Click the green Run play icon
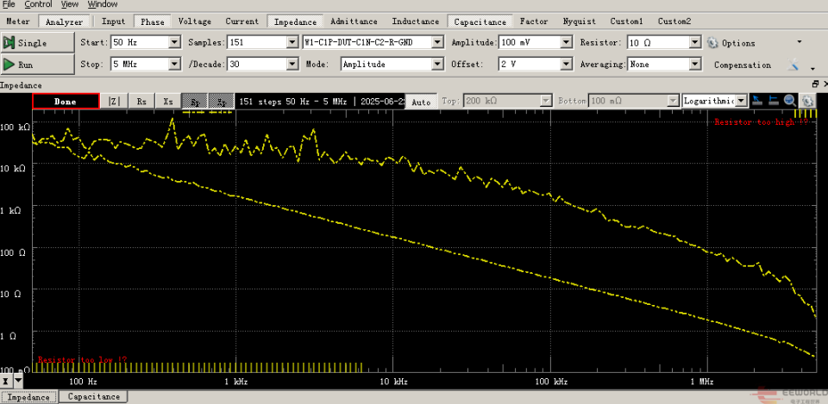The width and height of the screenshot is (828, 404). (9, 65)
